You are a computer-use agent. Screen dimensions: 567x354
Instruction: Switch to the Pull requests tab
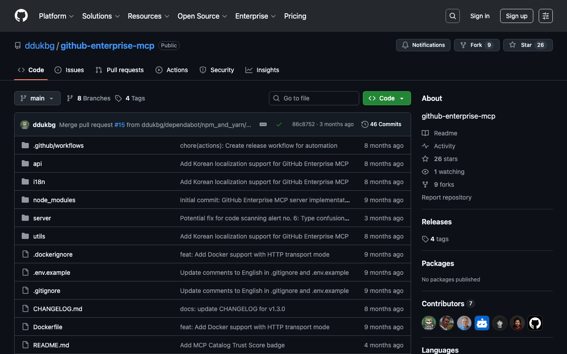(120, 70)
